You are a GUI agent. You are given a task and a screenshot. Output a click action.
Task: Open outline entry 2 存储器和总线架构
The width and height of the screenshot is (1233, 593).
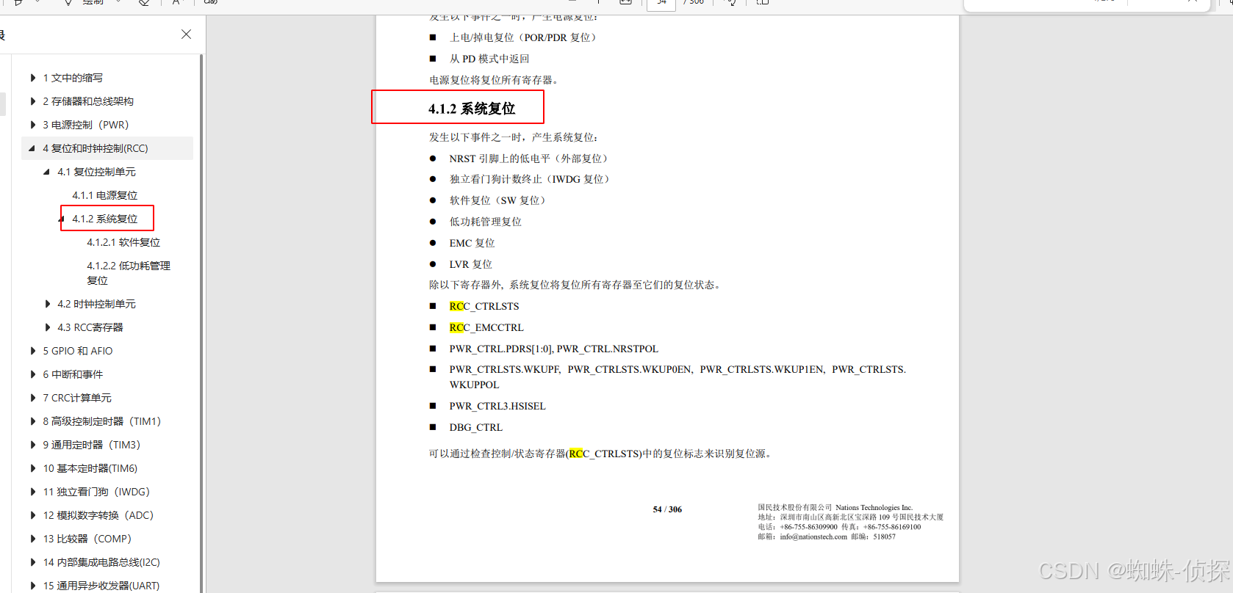pos(88,101)
